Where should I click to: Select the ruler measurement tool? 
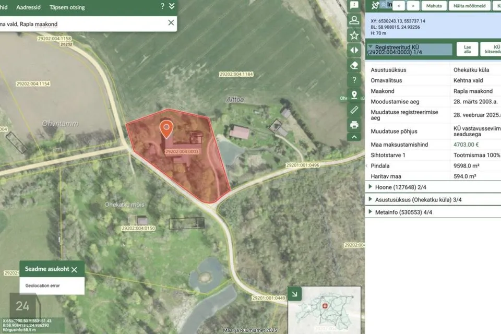354,110
